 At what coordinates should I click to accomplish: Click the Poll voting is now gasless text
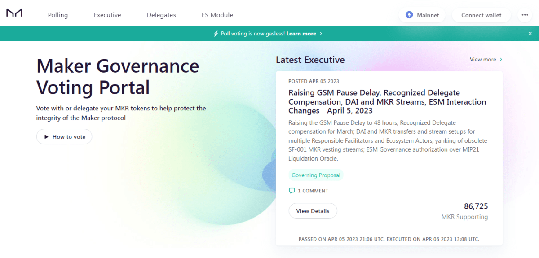[x=253, y=34]
